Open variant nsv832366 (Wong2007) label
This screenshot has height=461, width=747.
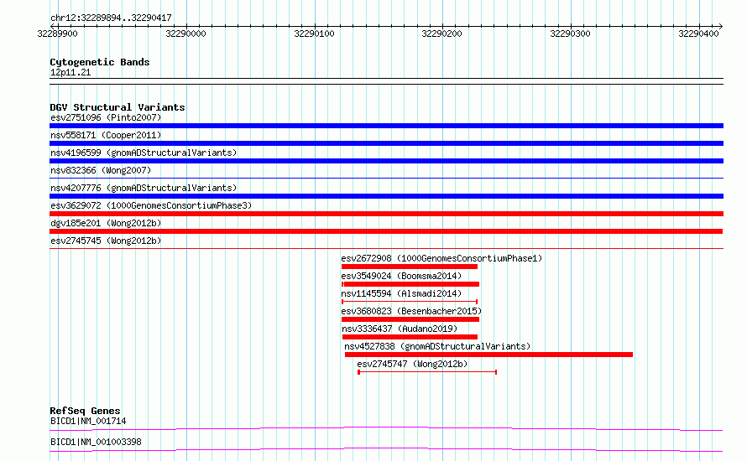click(101, 170)
